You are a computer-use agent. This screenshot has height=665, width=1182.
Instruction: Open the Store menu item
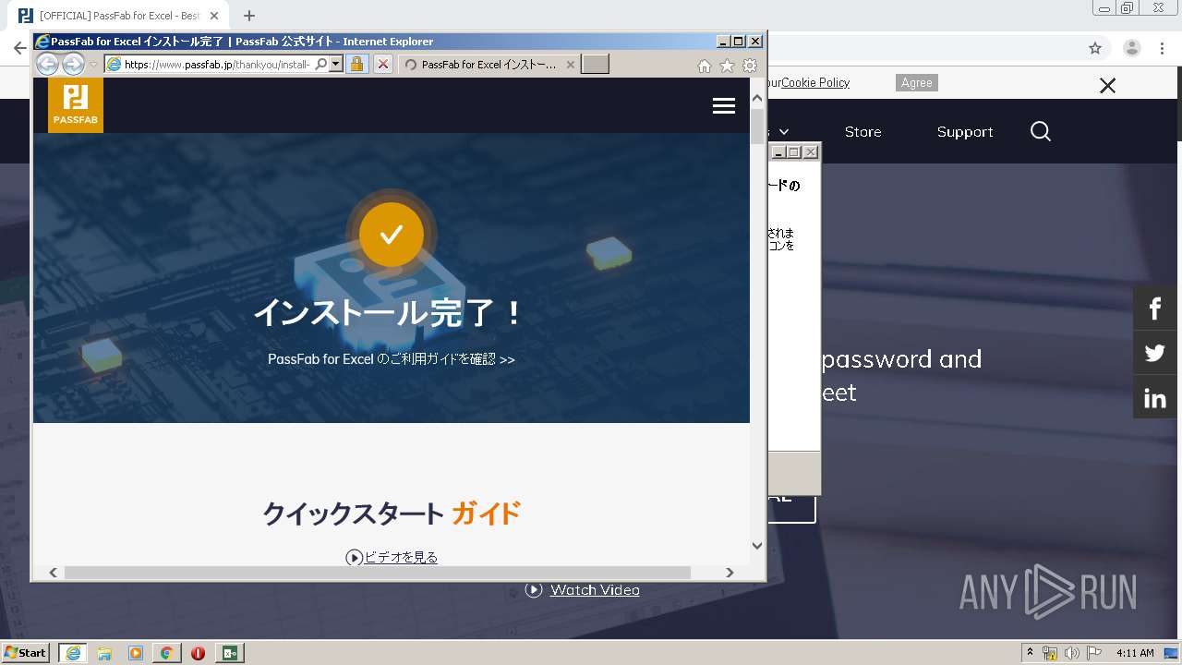click(862, 132)
